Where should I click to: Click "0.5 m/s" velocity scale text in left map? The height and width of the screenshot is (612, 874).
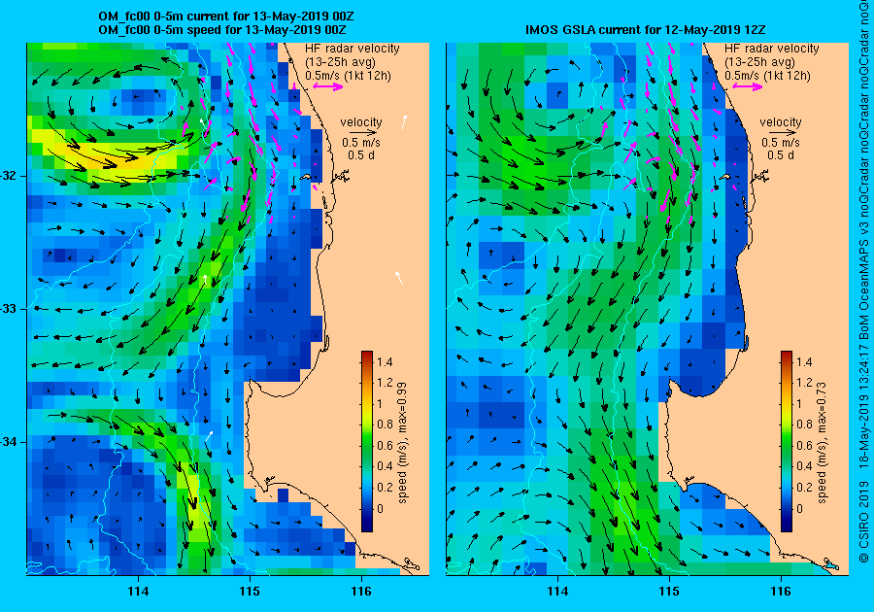tap(361, 143)
